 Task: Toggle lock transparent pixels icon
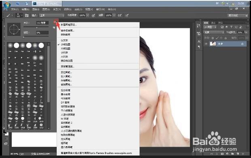click(213, 38)
